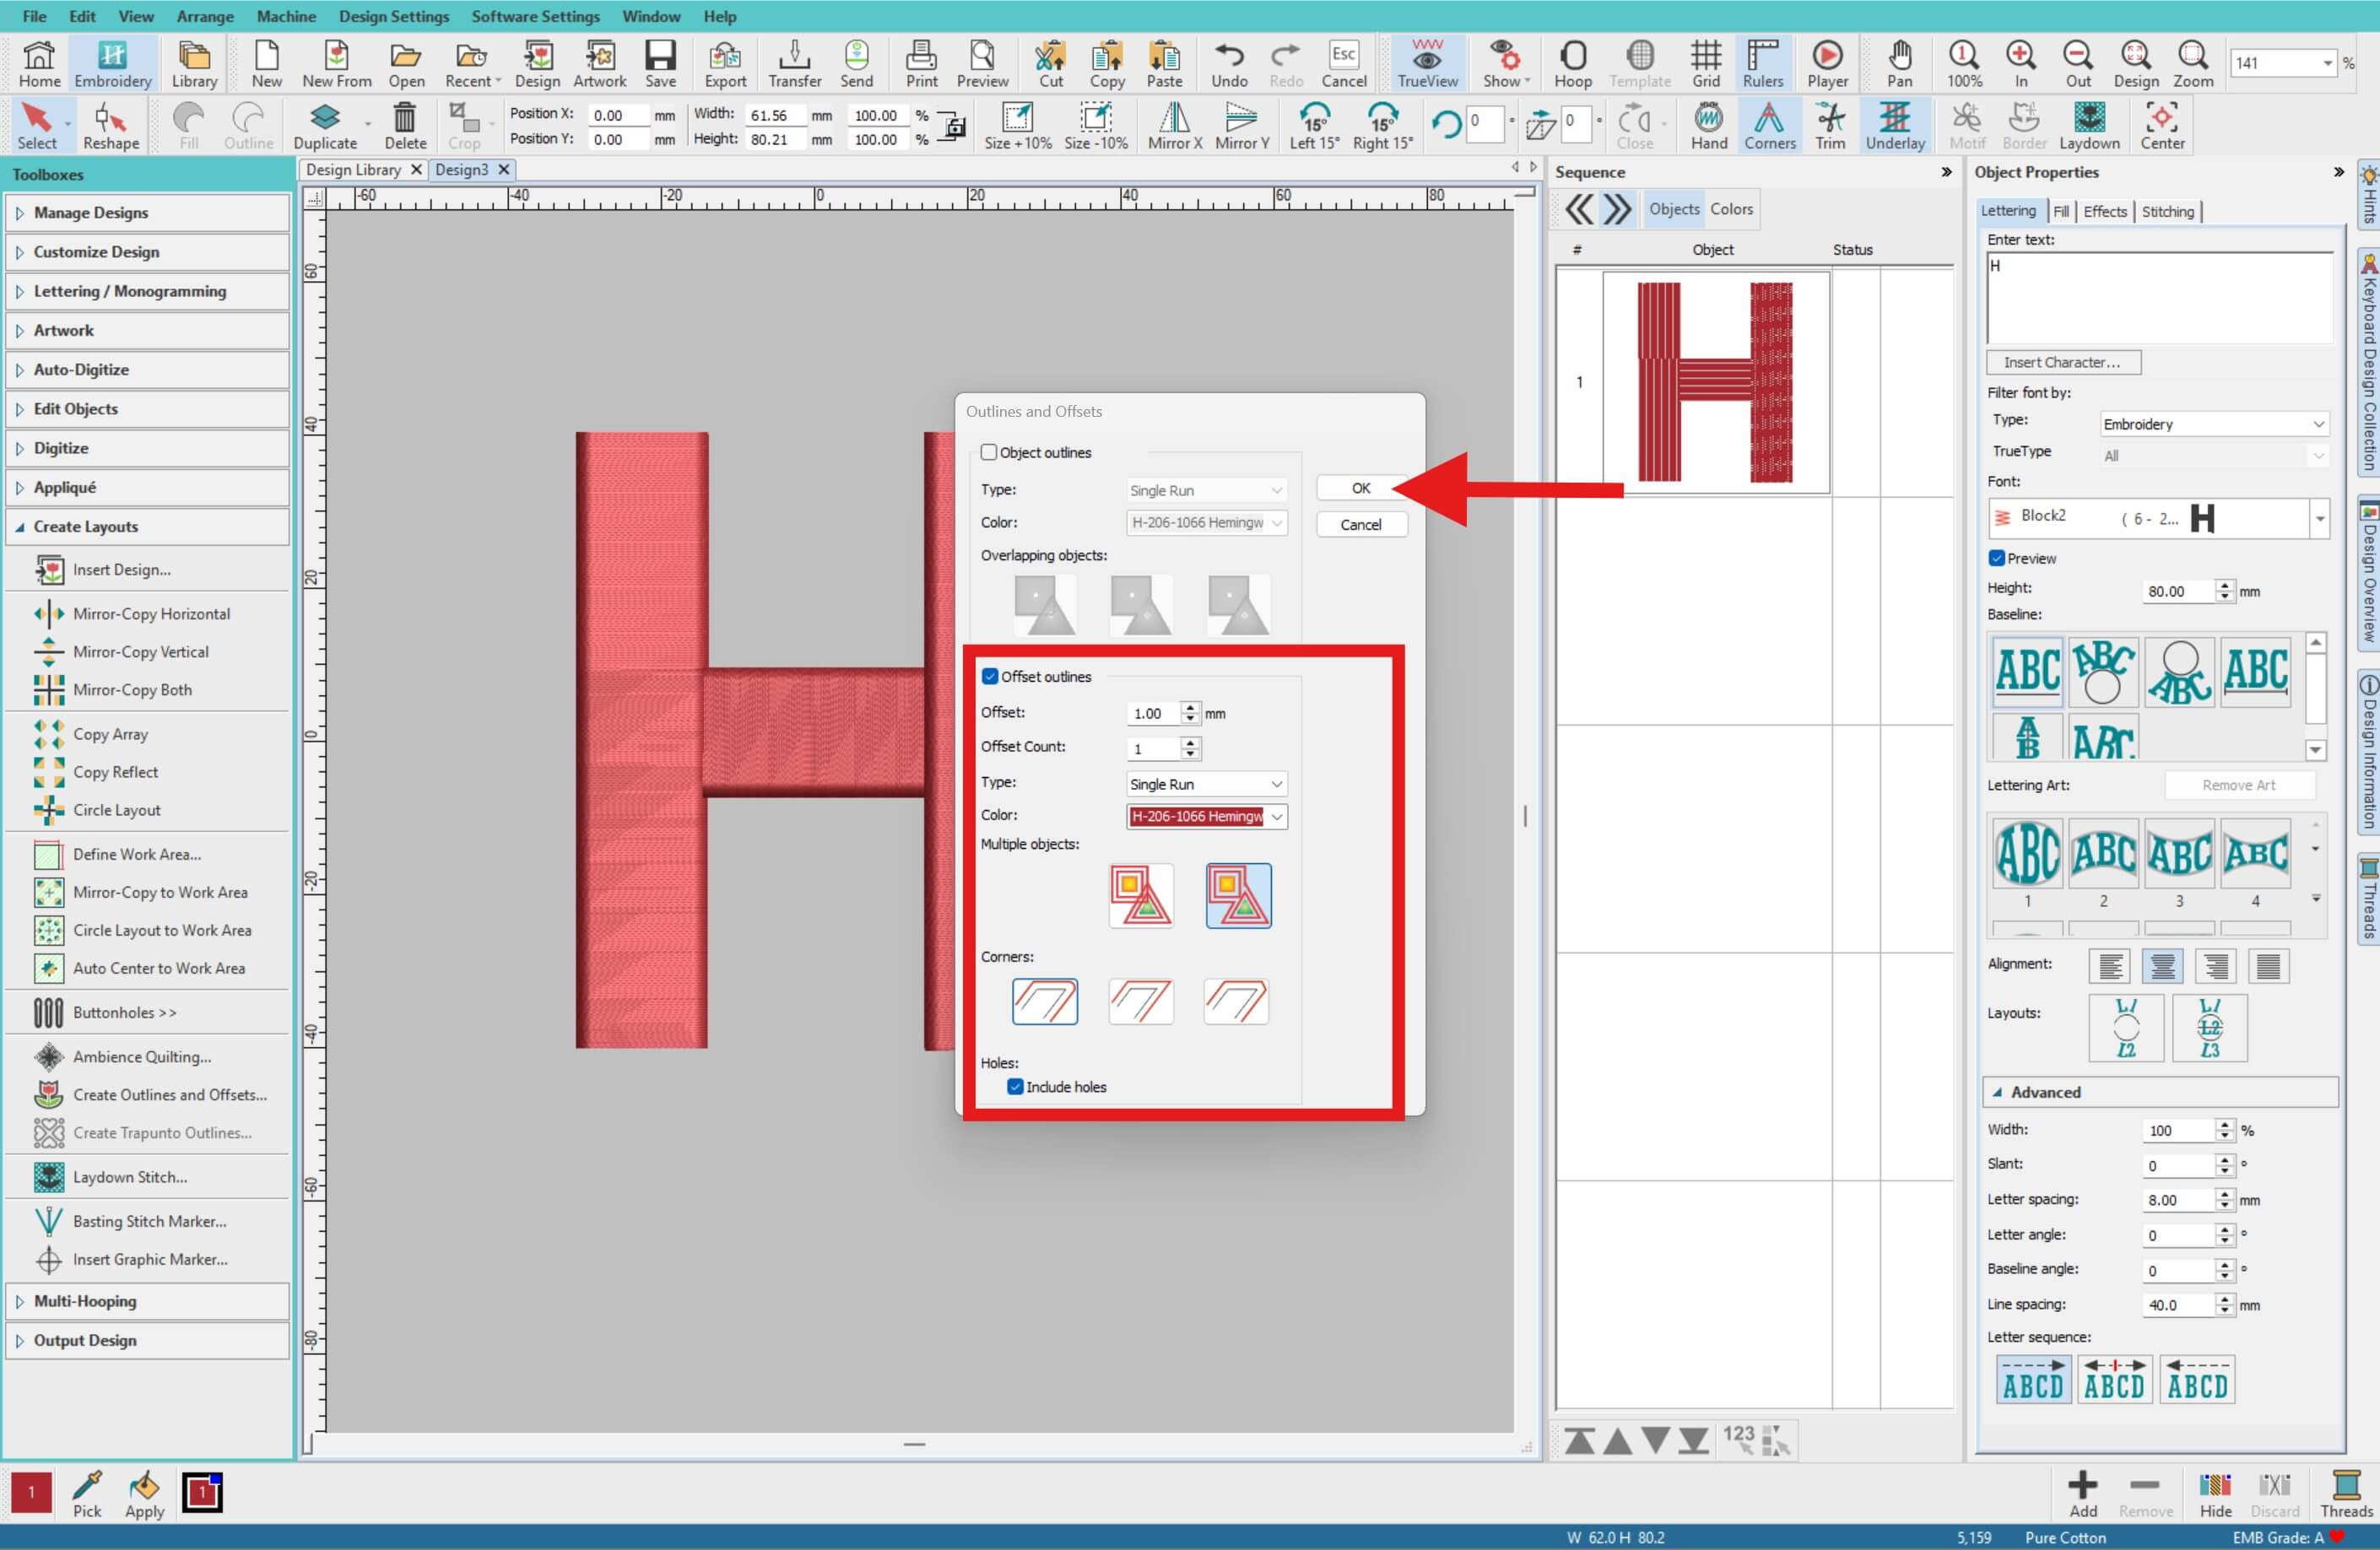Viewport: 2380px width, 1550px height.
Task: Select second Multiple objects option
Action: point(1238,895)
